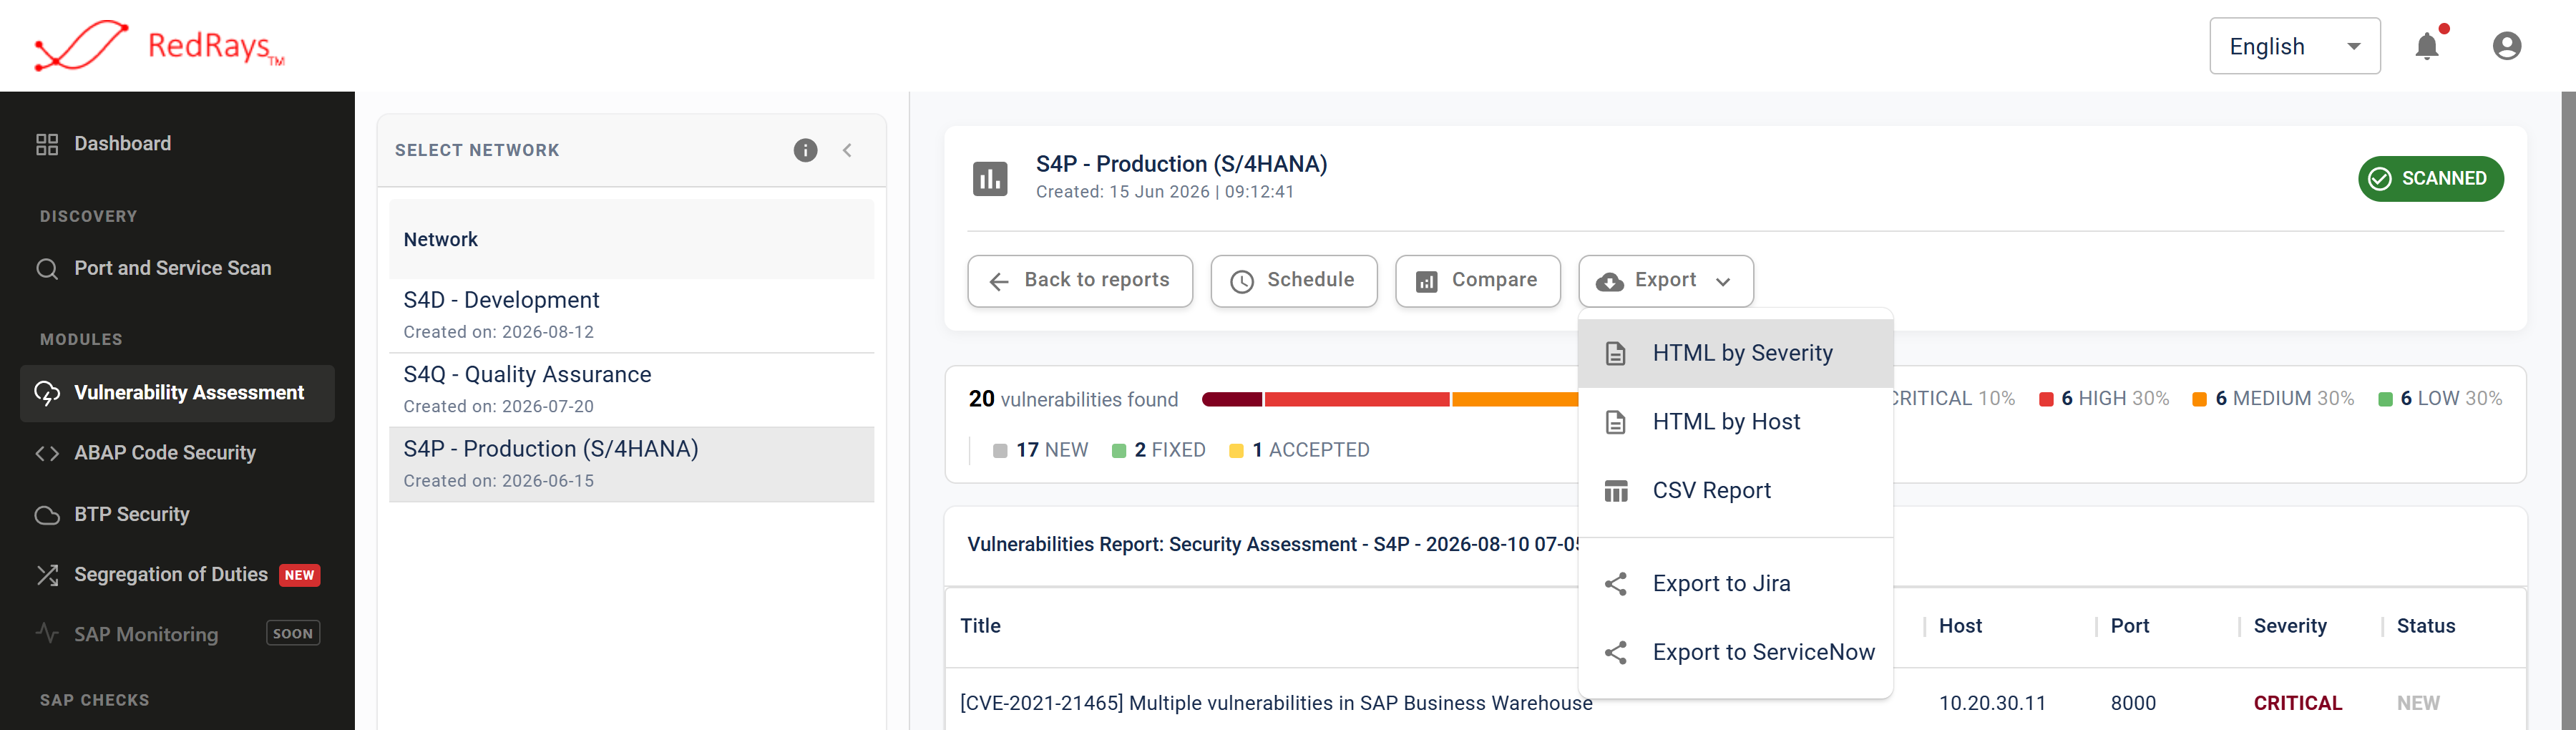2576x730 pixels.
Task: Open Port and Service Scan
Action: click(177, 268)
